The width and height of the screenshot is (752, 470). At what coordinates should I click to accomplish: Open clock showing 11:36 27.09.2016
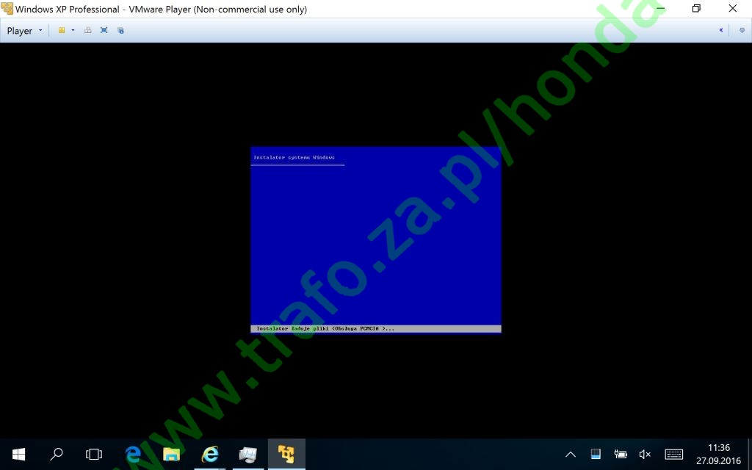coord(718,454)
